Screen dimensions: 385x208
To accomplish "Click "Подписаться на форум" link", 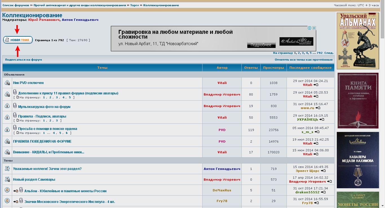I will (x=23, y=60).
